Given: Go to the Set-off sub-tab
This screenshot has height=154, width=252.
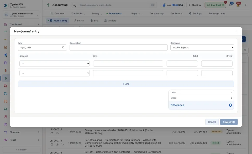Looking at the screenshot, I should (x=79, y=20).
